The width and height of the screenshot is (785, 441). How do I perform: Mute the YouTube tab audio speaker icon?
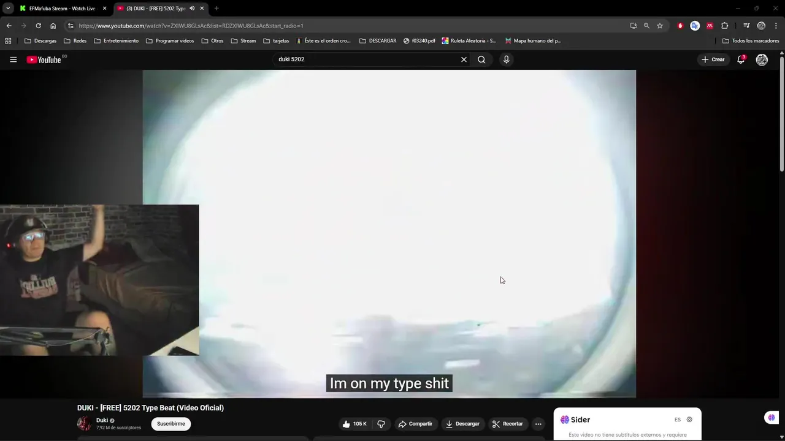click(x=192, y=9)
